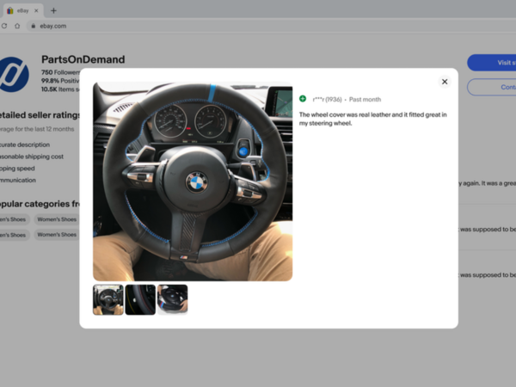Select upper Men's Shoes category chip
Viewport: 516px width, 387px height.
click(15, 219)
